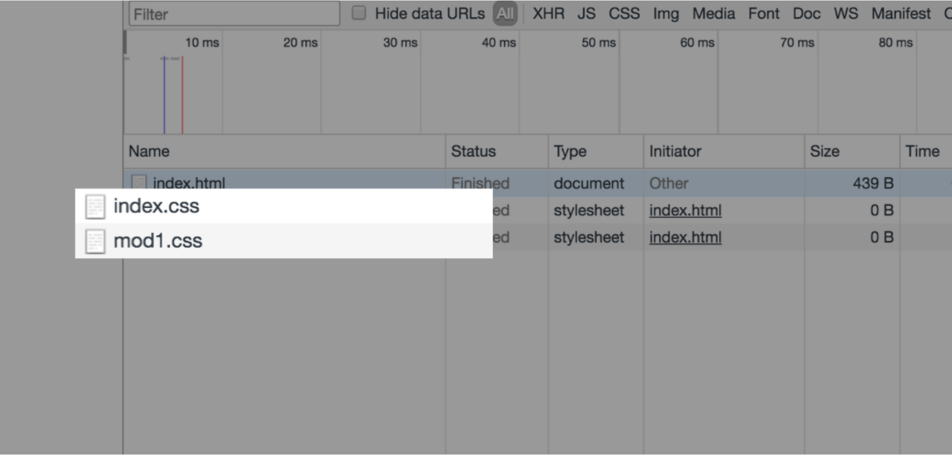Click the 80 ms timeline label
Image resolution: width=952 pixels, height=455 pixels.
coord(896,43)
